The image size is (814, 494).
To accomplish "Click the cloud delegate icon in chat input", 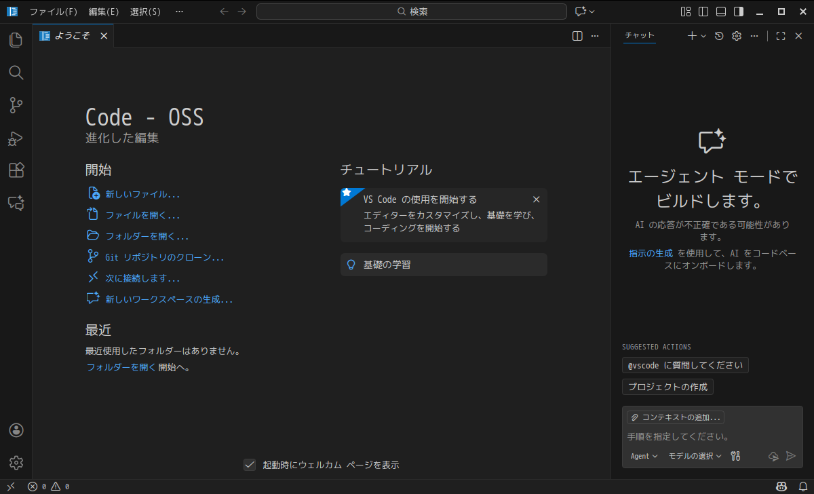I will point(774,456).
